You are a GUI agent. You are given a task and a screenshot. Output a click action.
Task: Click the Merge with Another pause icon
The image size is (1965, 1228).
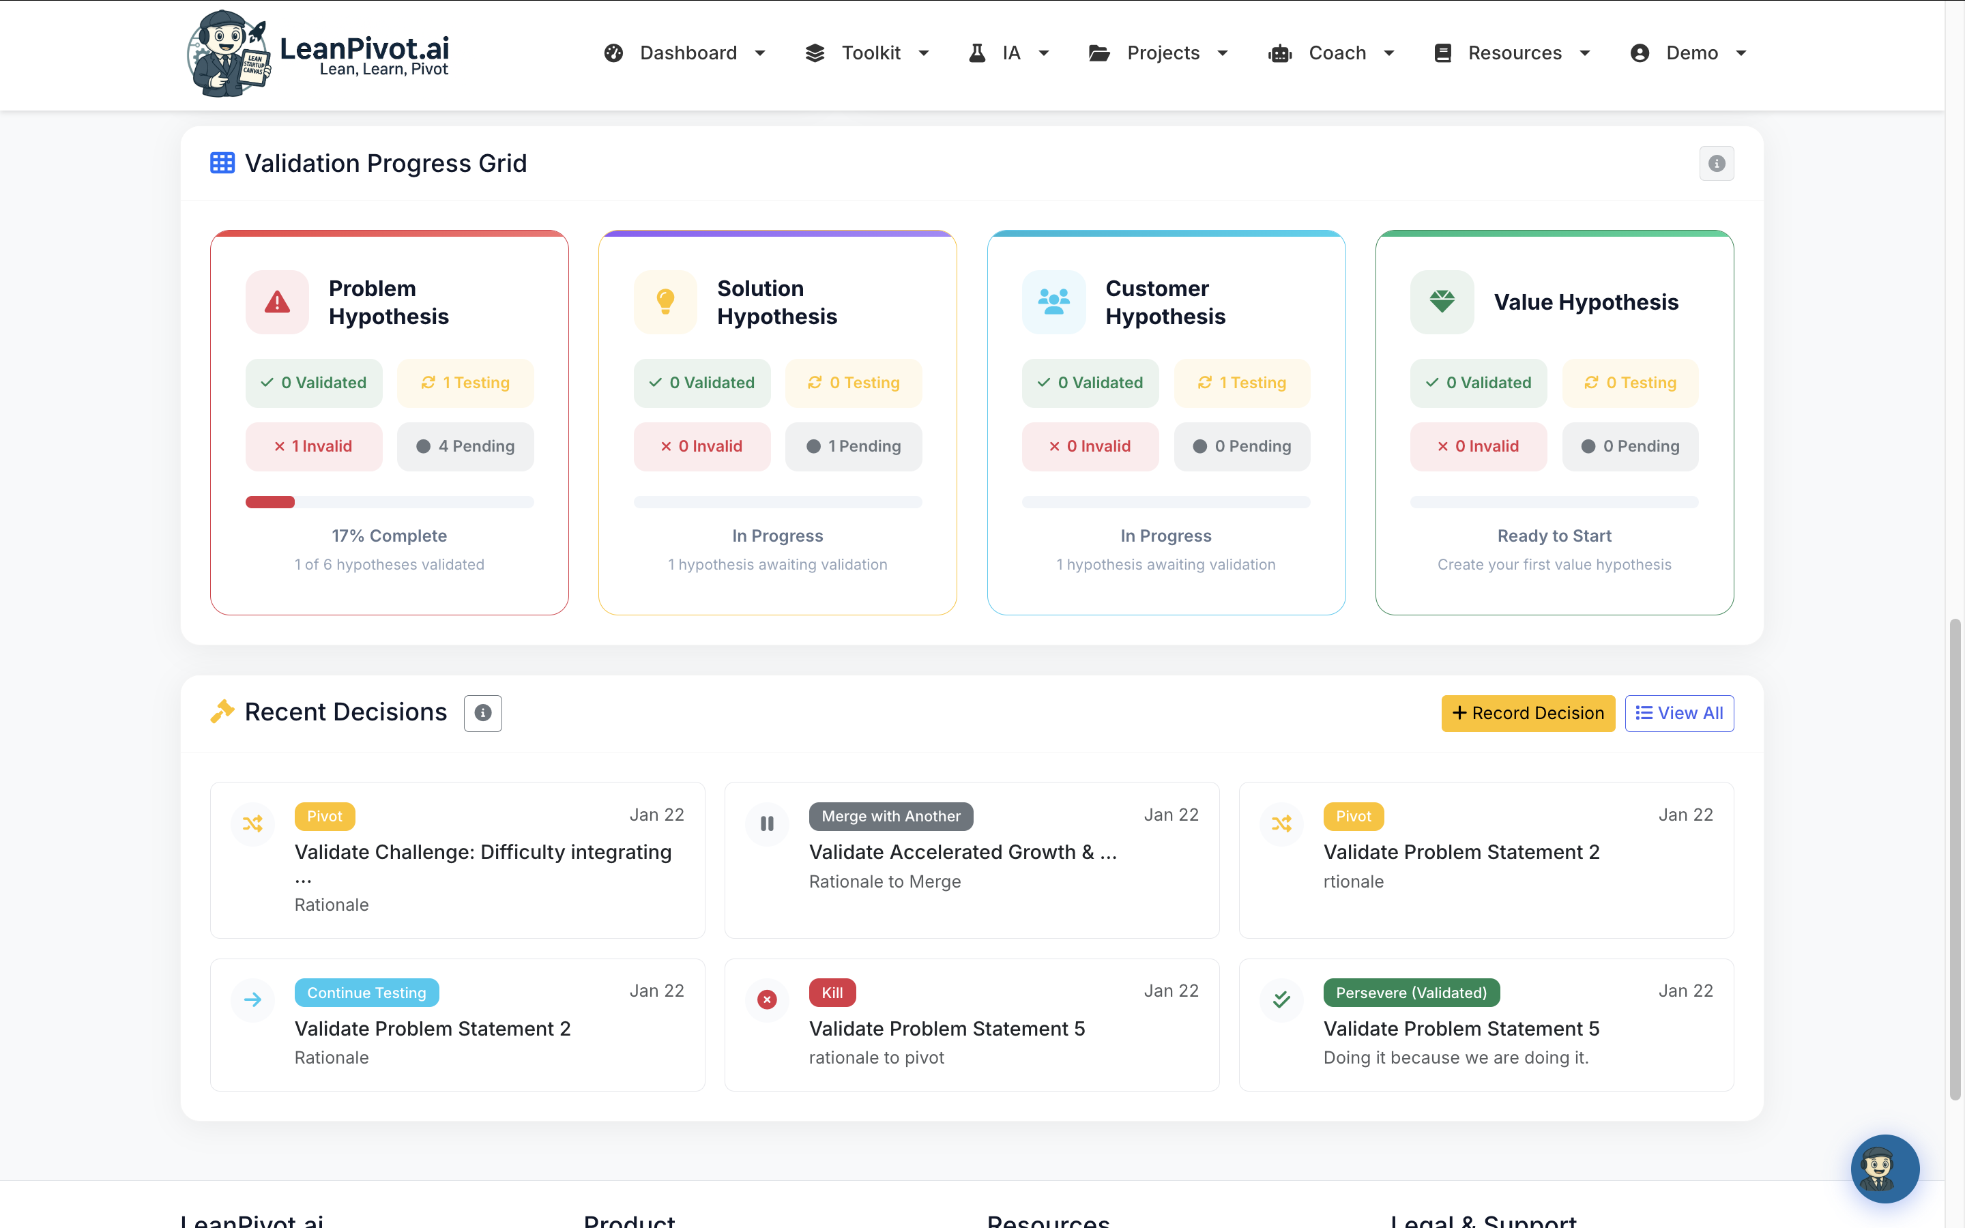pos(766,823)
